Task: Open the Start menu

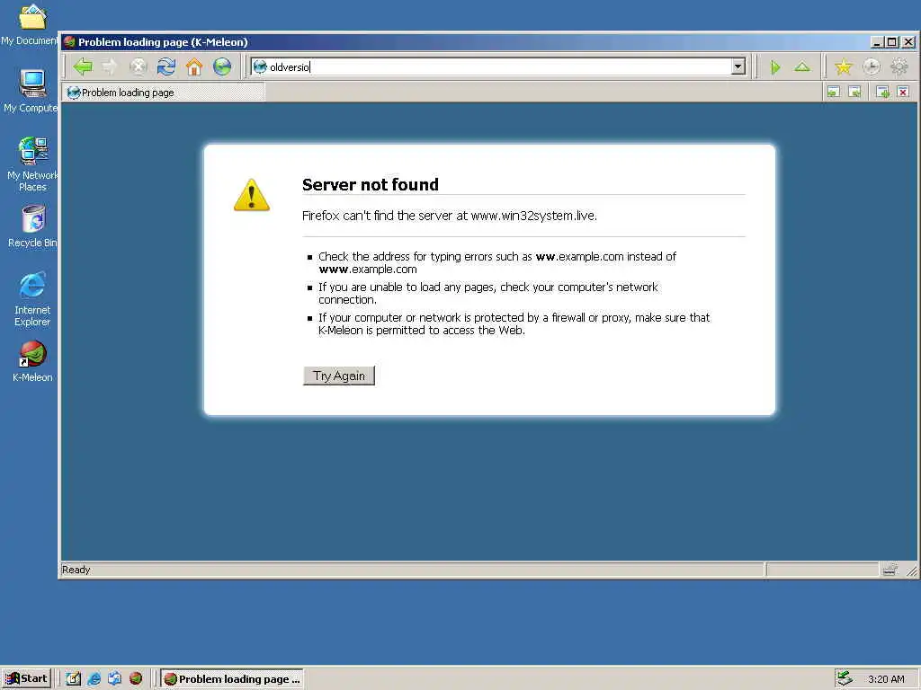Action: [x=26, y=678]
